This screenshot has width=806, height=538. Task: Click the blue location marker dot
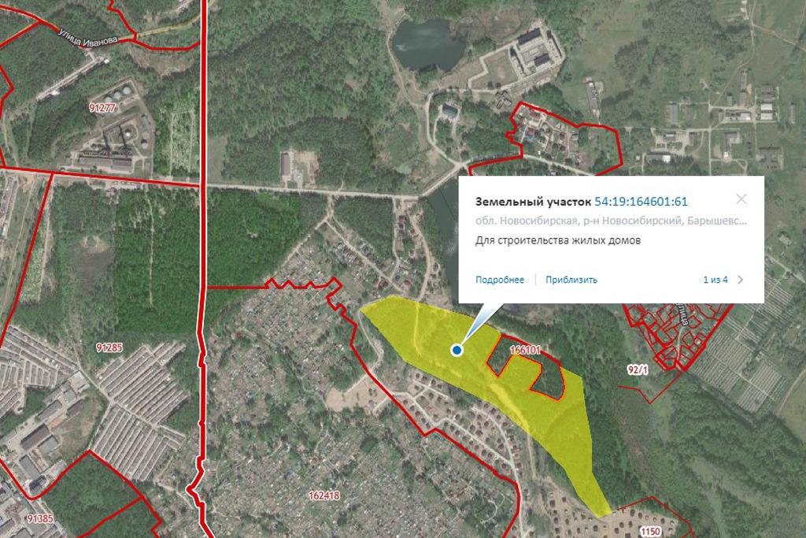point(457,350)
